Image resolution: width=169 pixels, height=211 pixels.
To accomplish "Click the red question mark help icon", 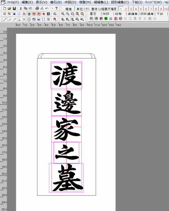I will pyautogui.click(x=56, y=8).
